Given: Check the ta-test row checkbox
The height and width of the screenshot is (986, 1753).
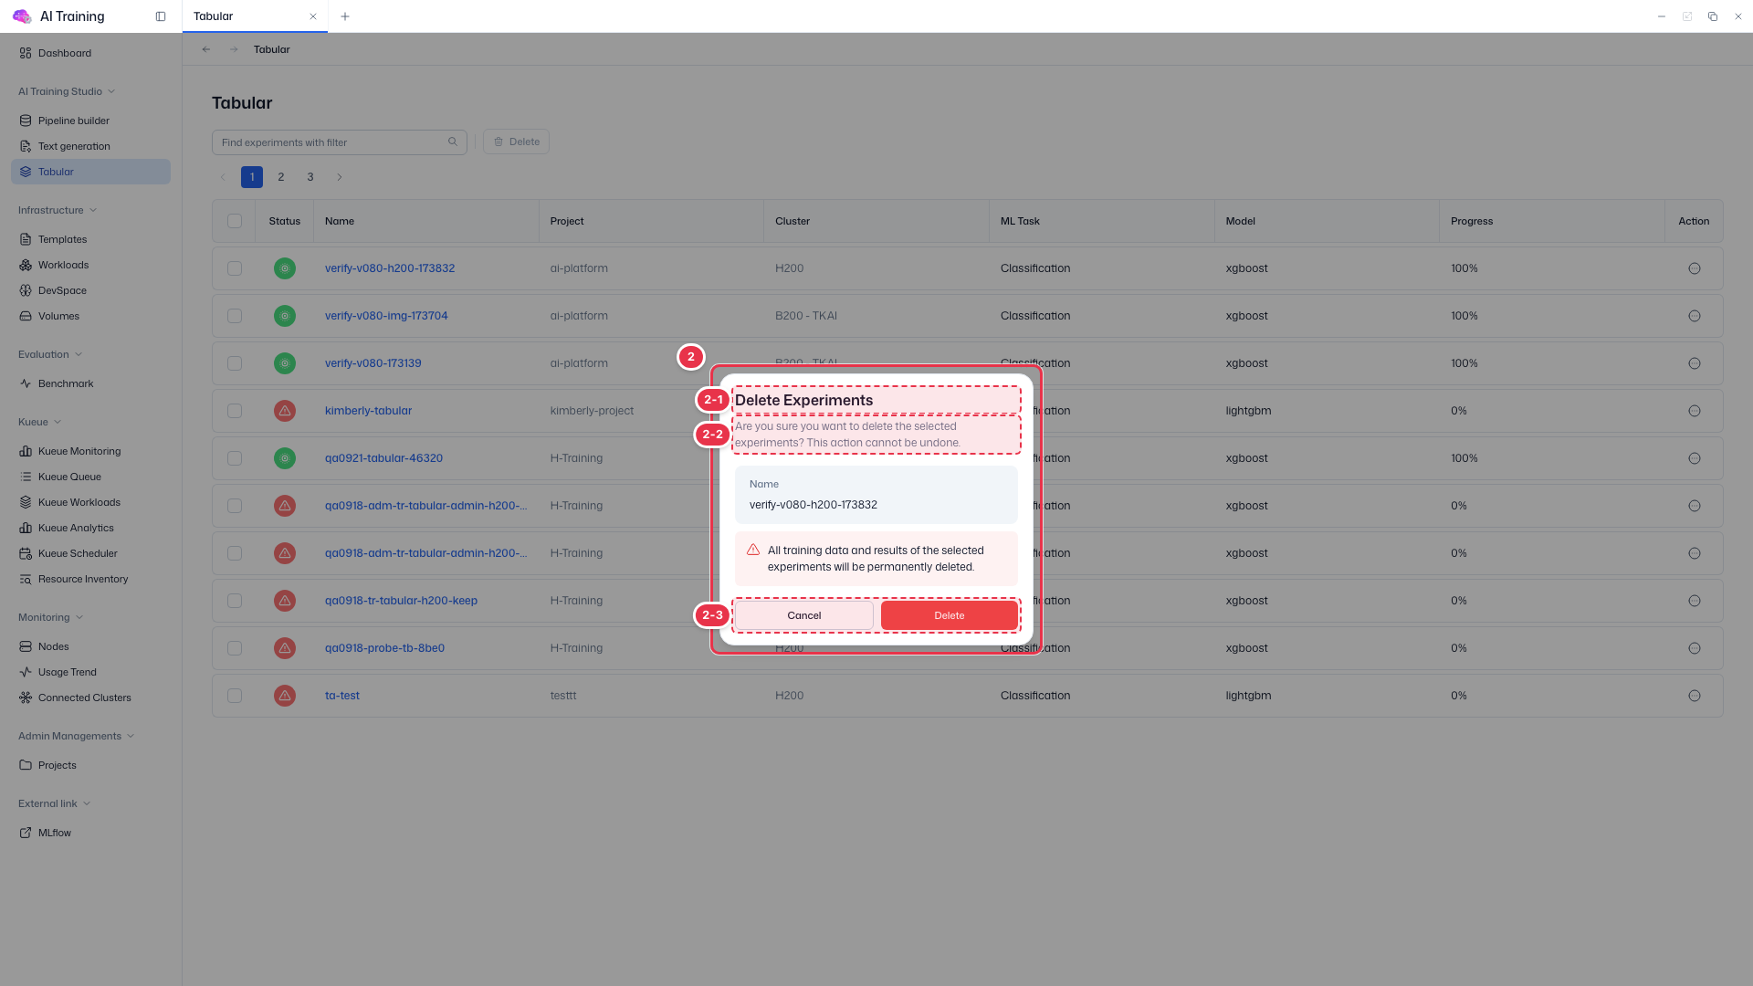Looking at the screenshot, I should 235,696.
